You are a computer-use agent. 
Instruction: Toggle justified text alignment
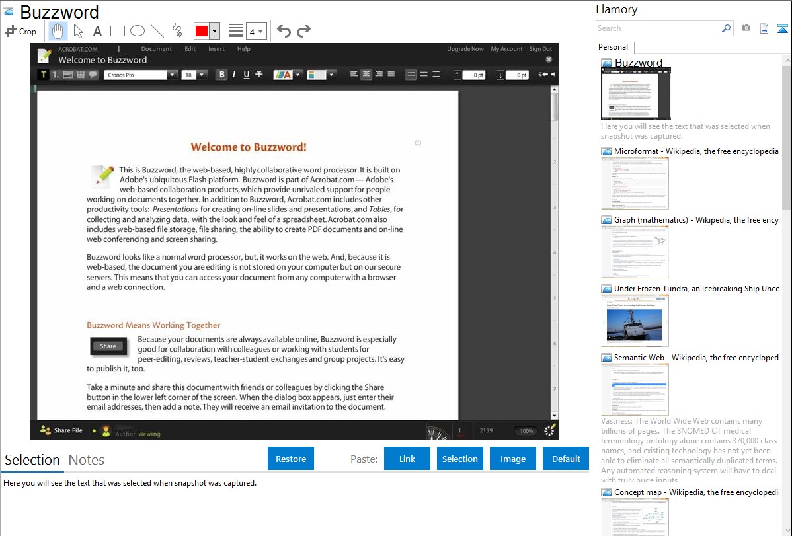tap(391, 74)
